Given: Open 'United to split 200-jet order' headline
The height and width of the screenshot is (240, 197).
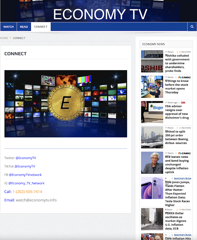Looking at the screenshot, I should [177, 137].
